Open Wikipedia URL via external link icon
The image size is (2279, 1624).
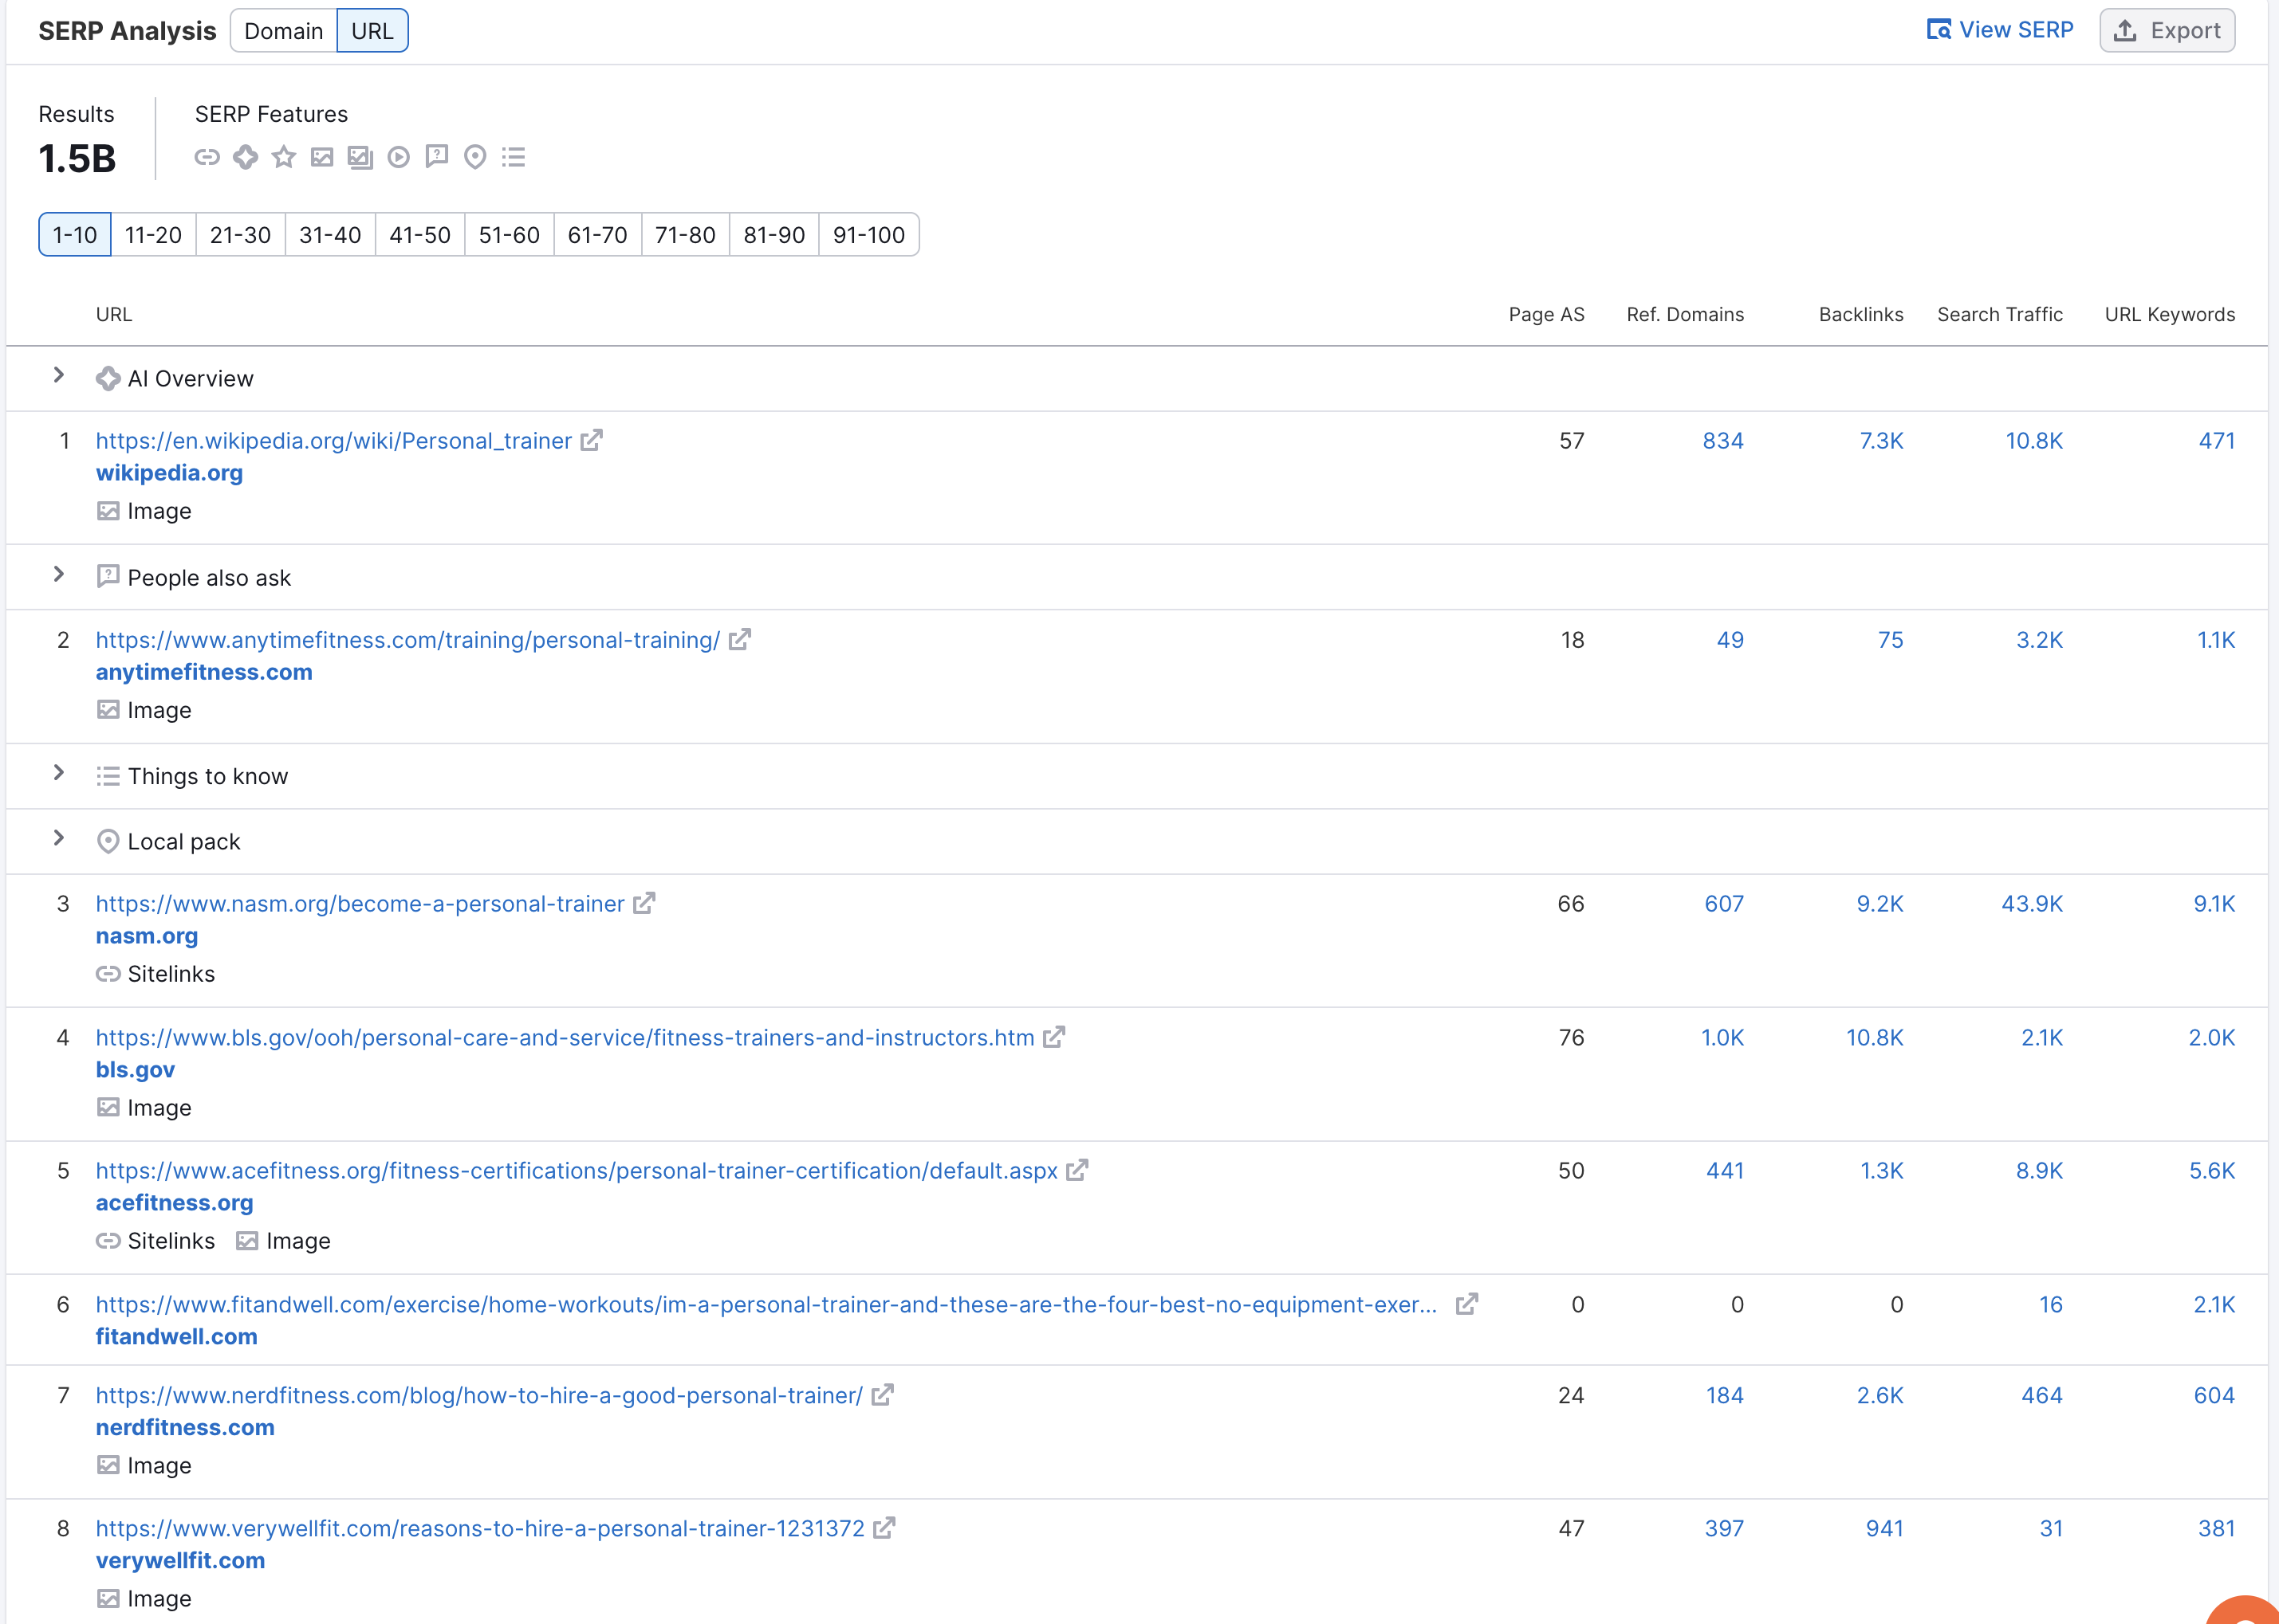[591, 440]
